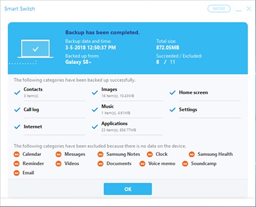Viewport: 256px width, 207px height.
Task: Click the orange NO icon beside Samsung Notes
Action: point(101,154)
